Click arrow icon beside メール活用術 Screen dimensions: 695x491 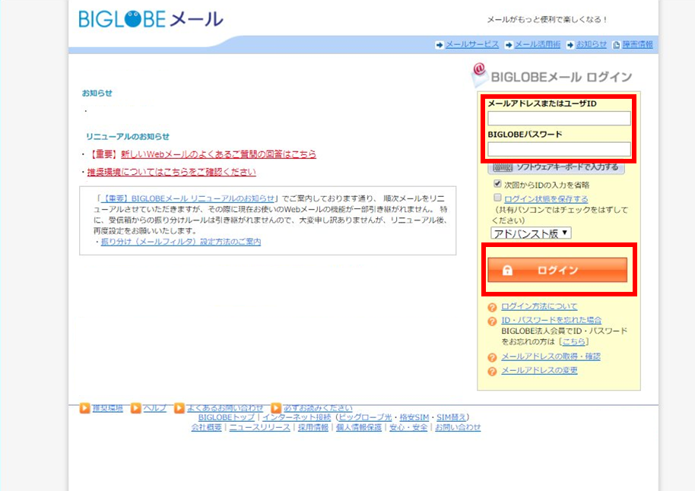(509, 45)
